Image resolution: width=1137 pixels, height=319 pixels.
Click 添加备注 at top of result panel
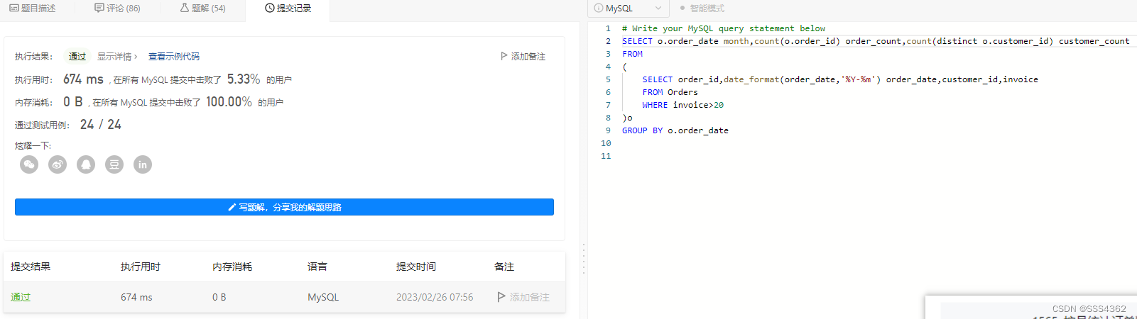coord(523,56)
